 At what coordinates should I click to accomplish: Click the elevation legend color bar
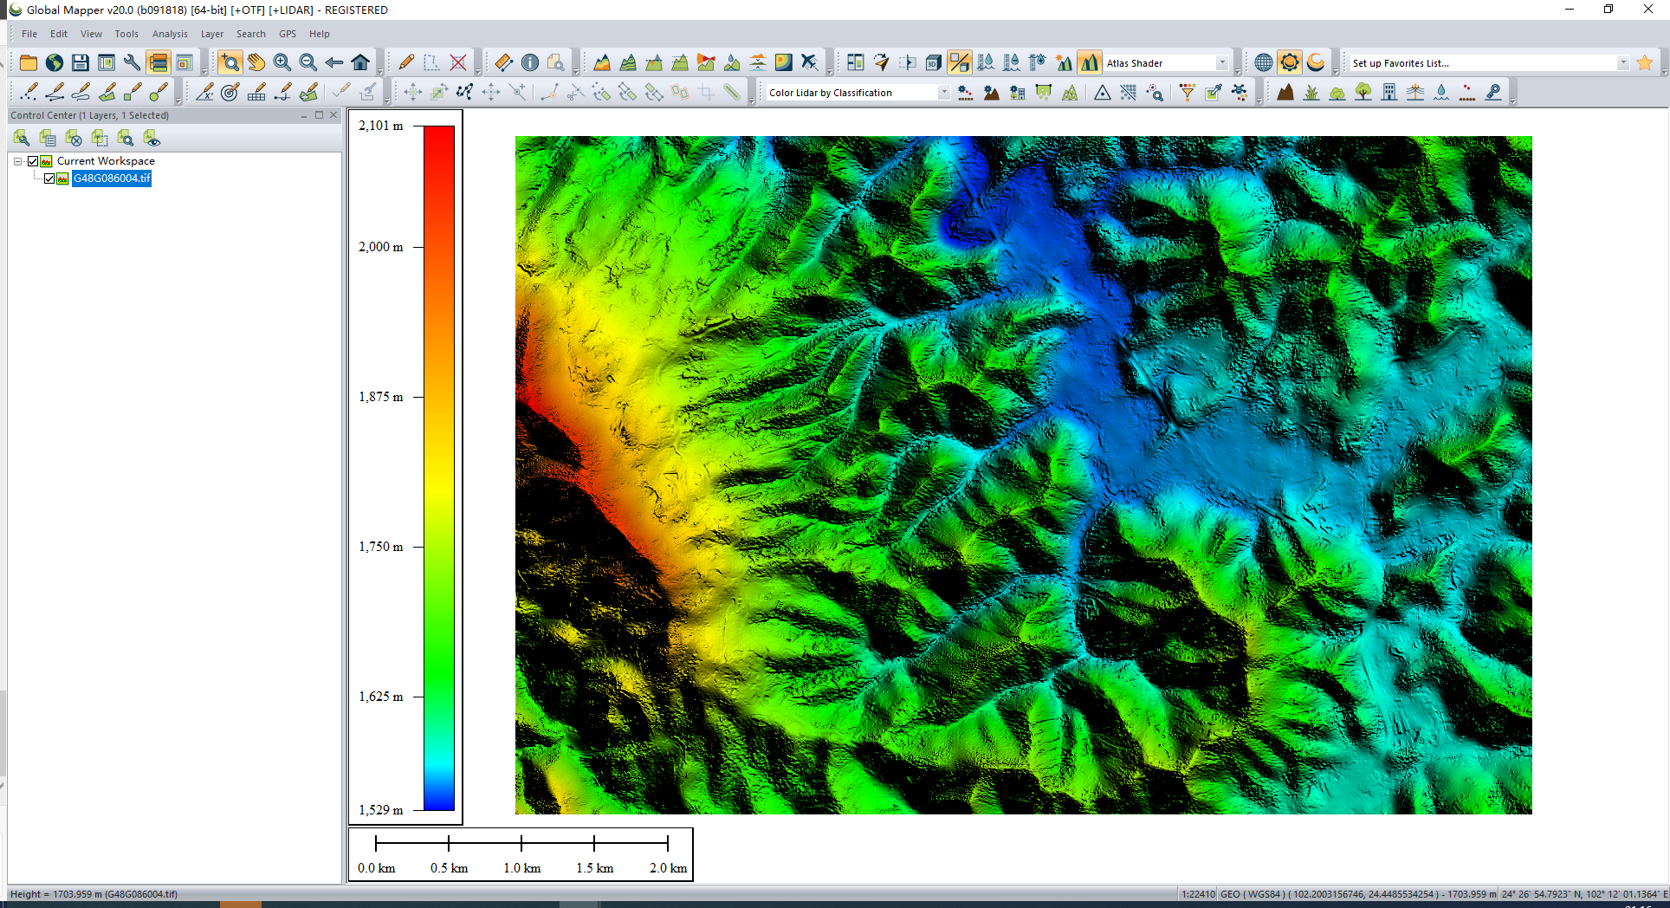(439, 468)
